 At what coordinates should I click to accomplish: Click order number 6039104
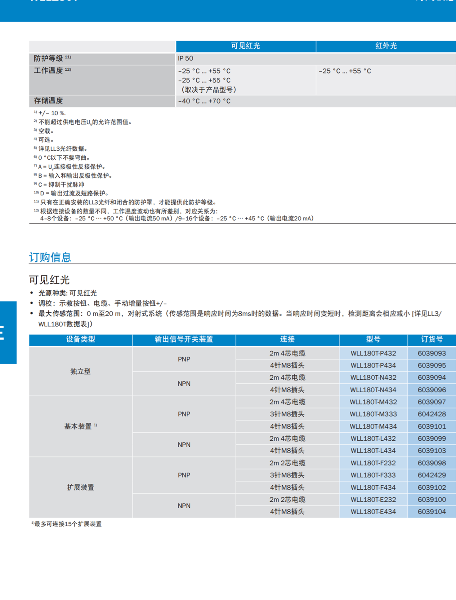pyautogui.click(x=432, y=512)
